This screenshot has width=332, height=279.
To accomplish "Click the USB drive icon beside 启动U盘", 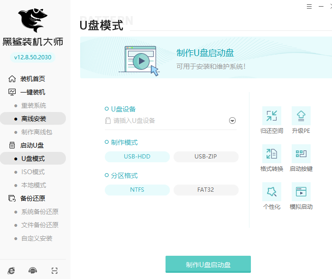I will click(x=12, y=145).
